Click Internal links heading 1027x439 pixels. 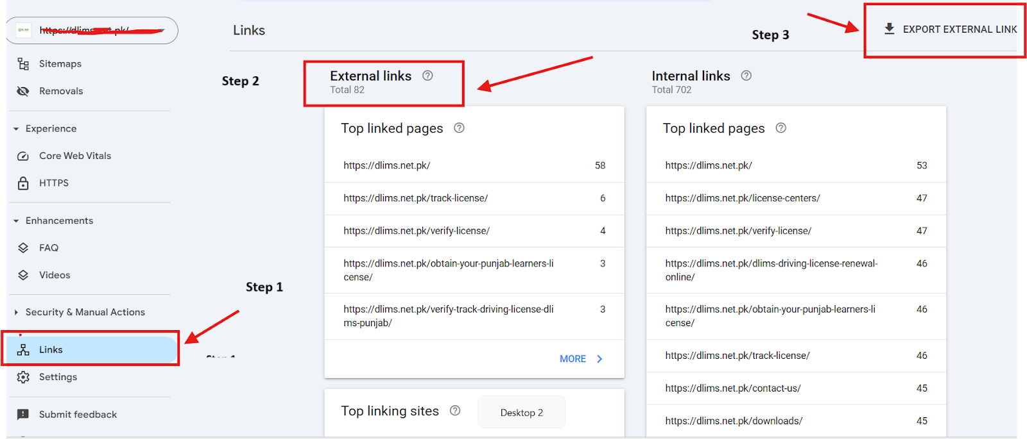pyautogui.click(x=691, y=76)
